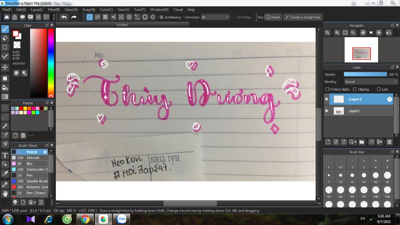Enable crisscross grid snap
Image resolution: width=400 pixels, height=225 pixels.
[x=105, y=17]
